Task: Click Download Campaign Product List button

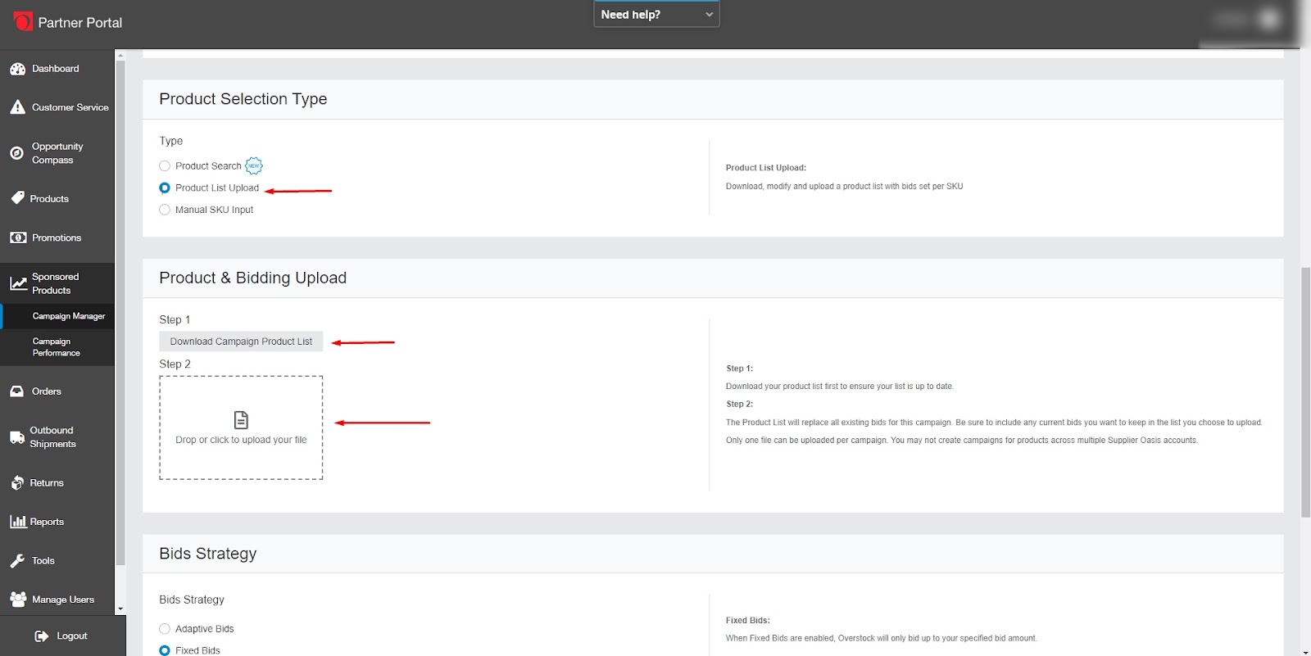Action: 241,342
